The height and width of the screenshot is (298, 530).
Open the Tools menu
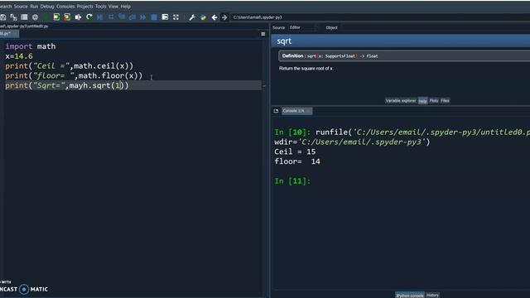(101, 7)
